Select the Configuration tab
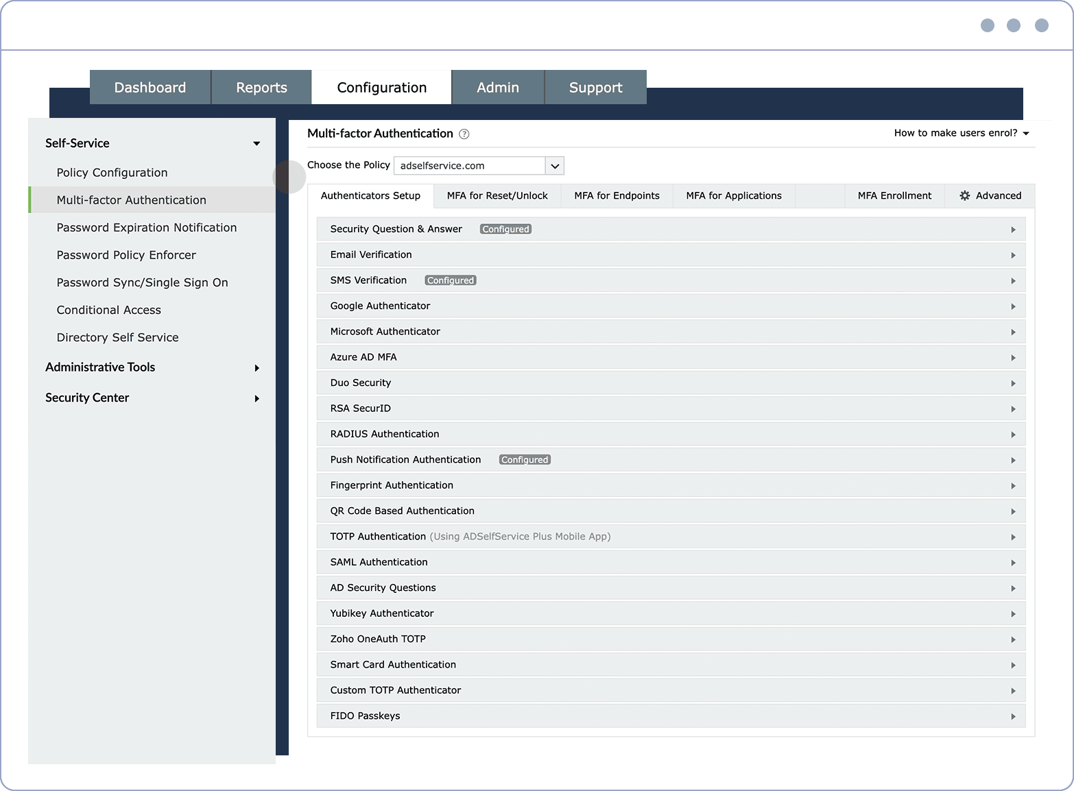 pos(382,88)
